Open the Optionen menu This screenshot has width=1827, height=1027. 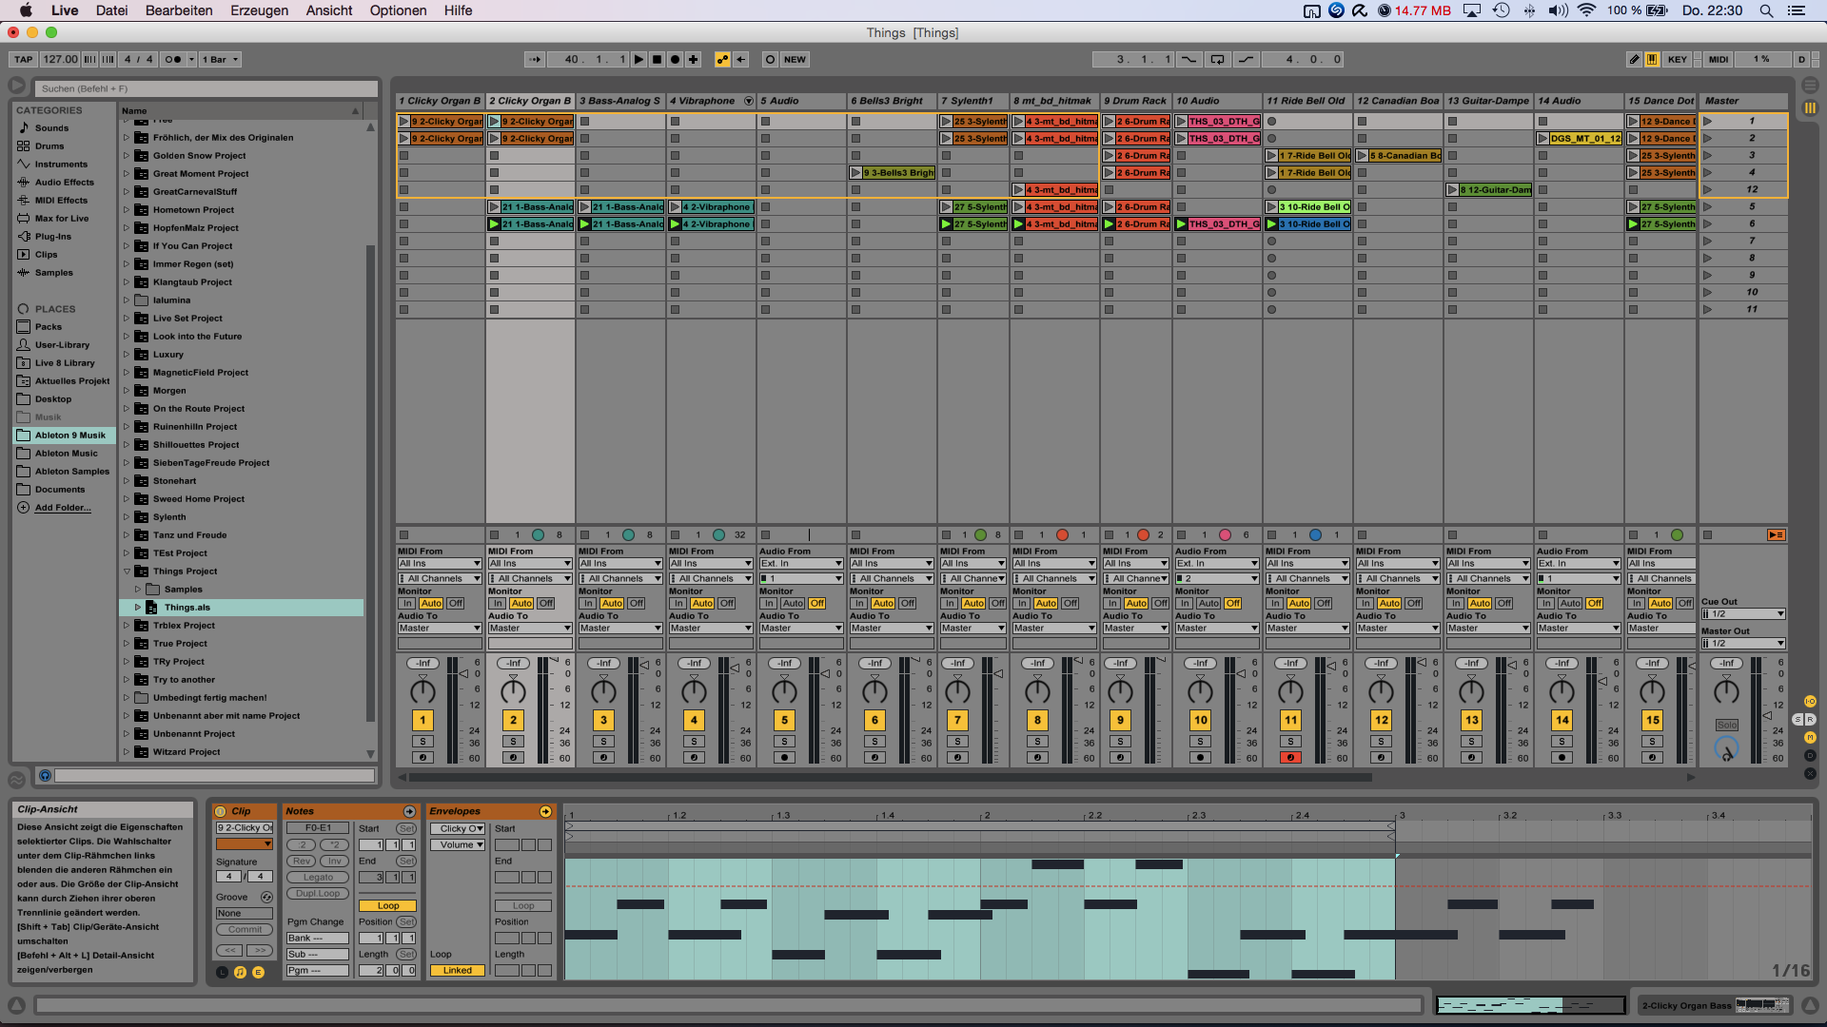[x=397, y=10]
